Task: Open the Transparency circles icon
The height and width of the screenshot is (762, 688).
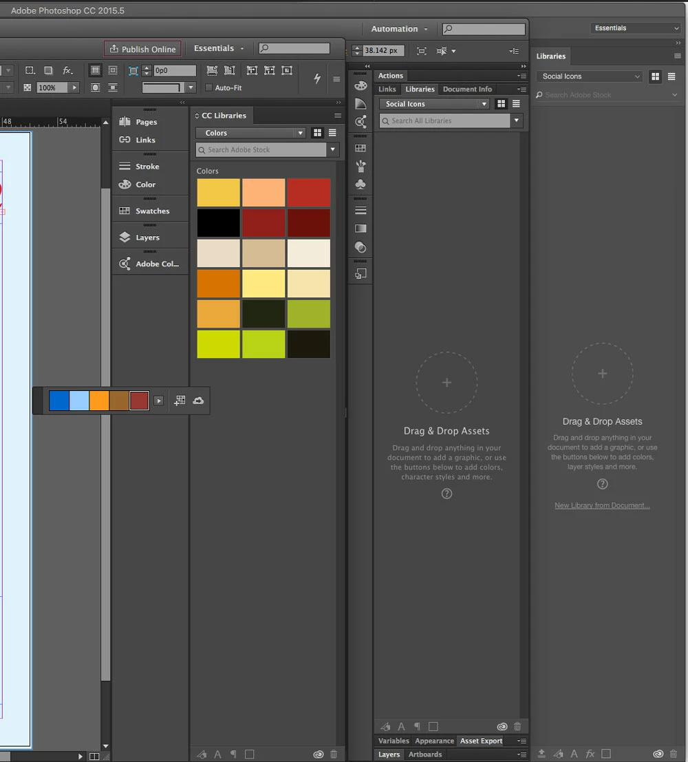Action: tap(361, 247)
